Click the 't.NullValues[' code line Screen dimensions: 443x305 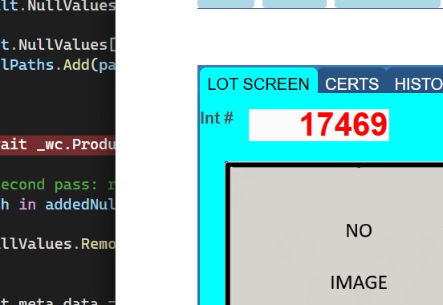(58, 45)
